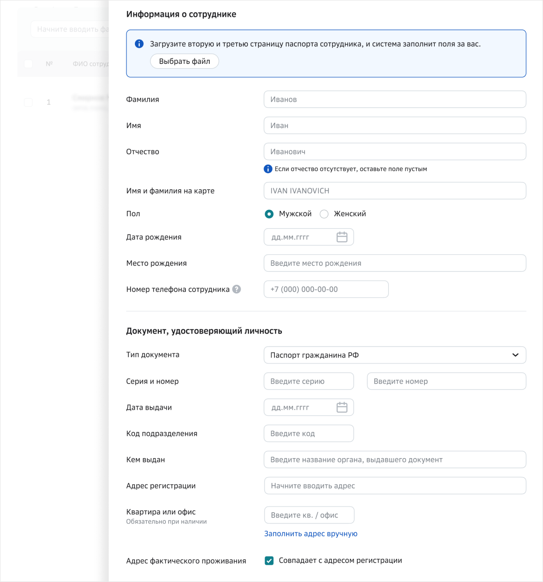Focus Введите серию passport field

pyautogui.click(x=309, y=381)
